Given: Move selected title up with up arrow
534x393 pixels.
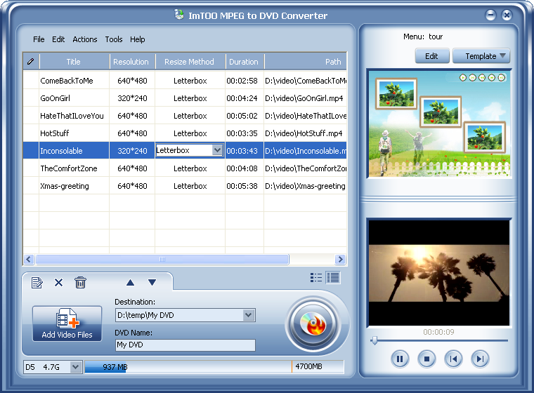Looking at the screenshot, I should [130, 282].
